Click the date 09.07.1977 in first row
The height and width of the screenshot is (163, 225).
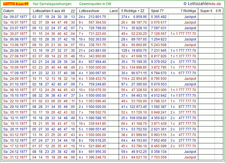tap(19, 17)
